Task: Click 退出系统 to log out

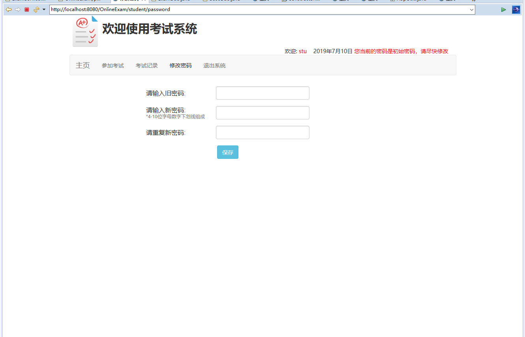Action: [214, 65]
